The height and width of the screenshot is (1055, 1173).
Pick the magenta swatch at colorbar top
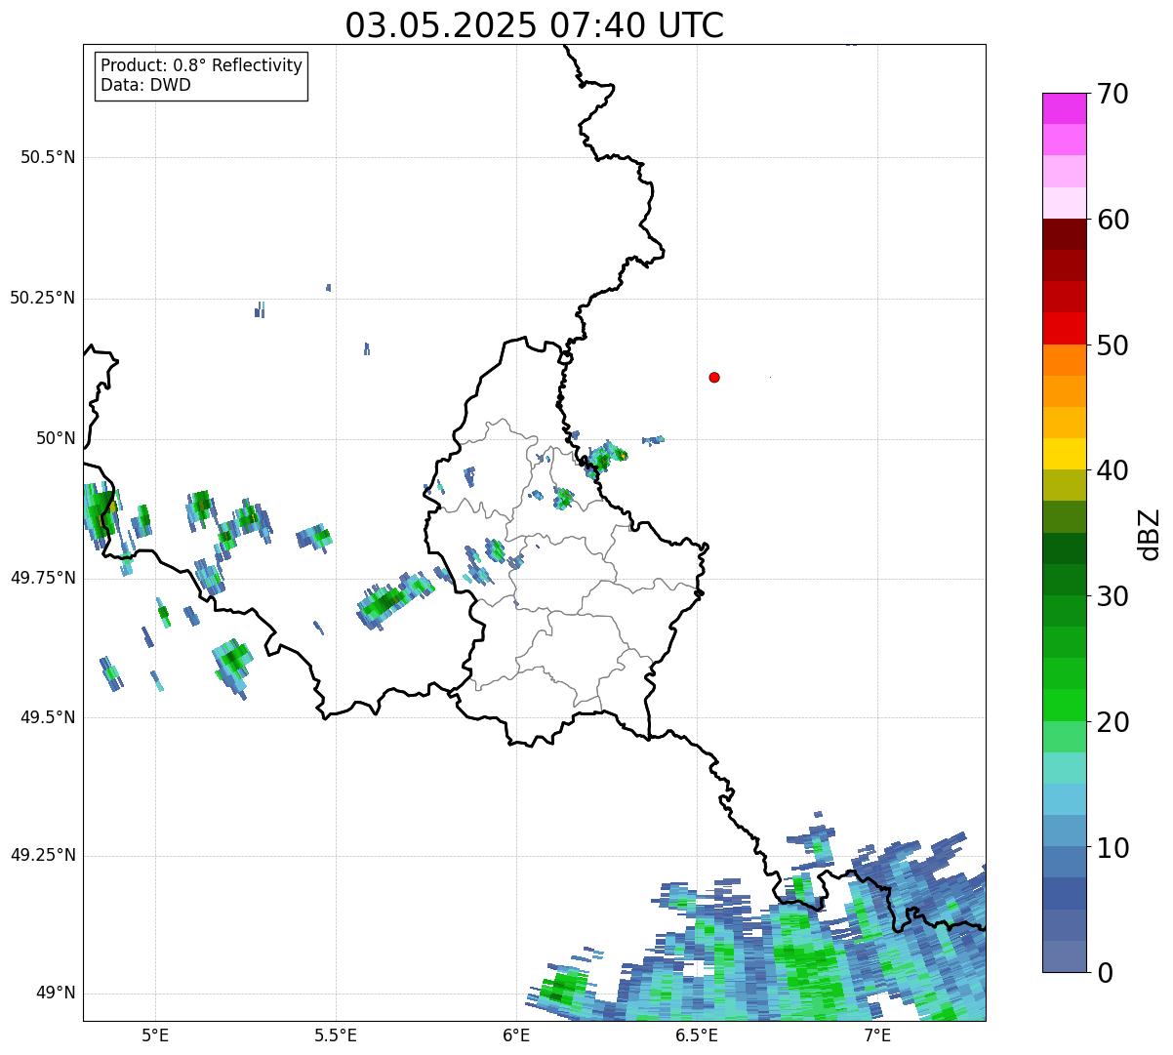1064,108
